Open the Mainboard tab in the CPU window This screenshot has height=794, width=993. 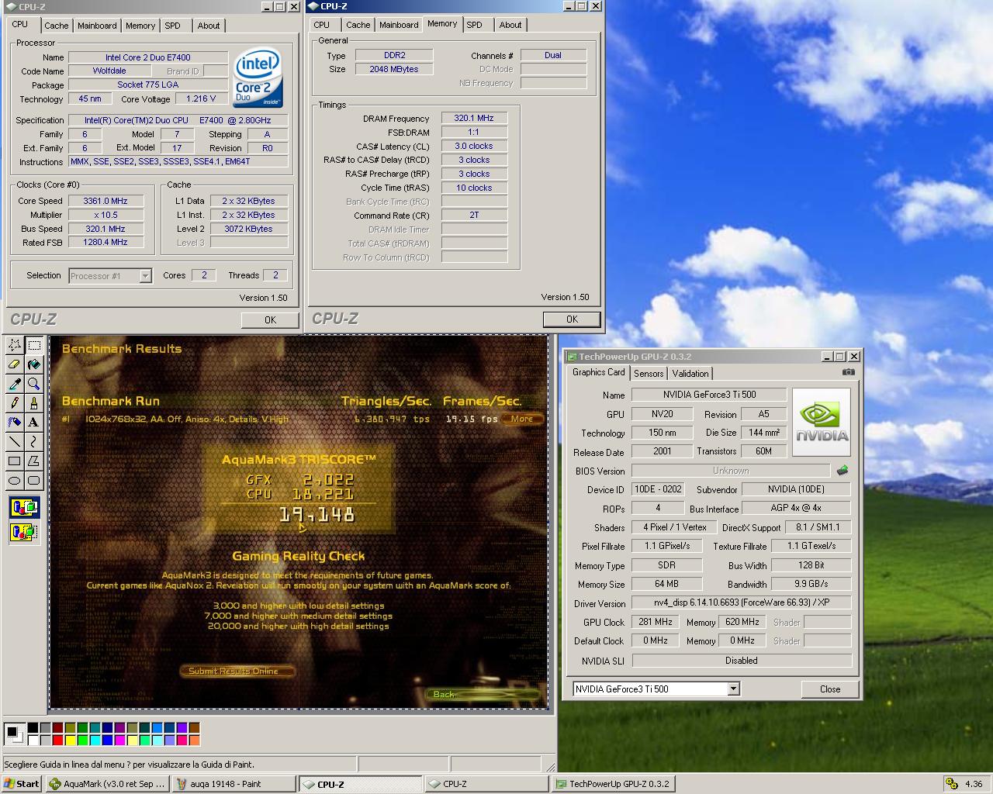pos(97,26)
